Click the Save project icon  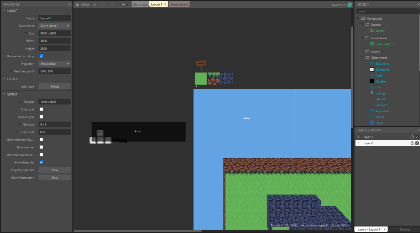point(94,5)
